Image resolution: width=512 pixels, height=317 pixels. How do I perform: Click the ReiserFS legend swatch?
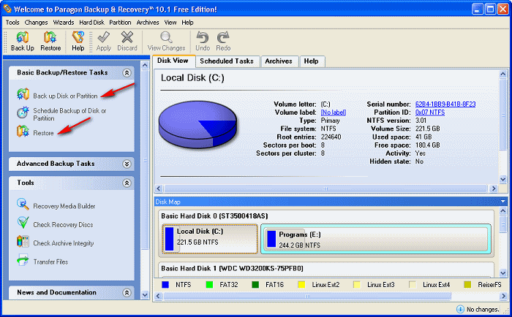pyautogui.click(x=467, y=285)
